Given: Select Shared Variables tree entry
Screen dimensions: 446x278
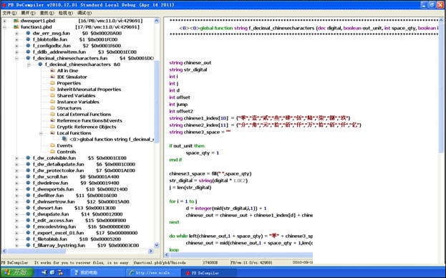Looking at the screenshot, I should 76,95.
